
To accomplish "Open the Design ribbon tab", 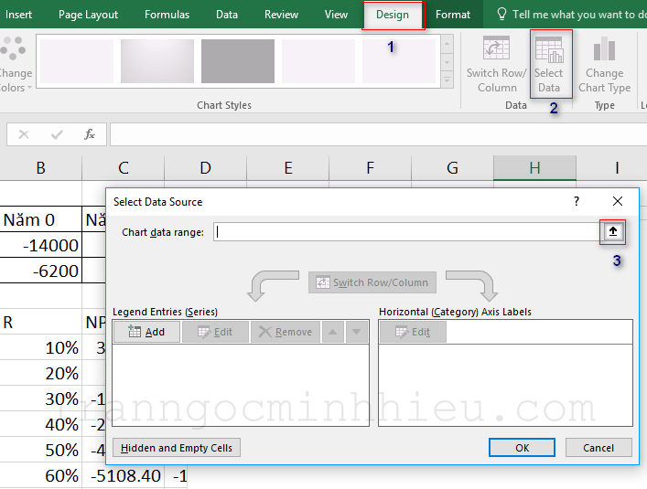I will pos(393,15).
